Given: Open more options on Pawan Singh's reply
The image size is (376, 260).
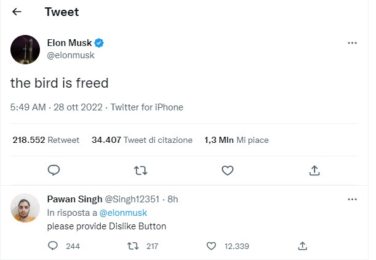Looking at the screenshot, I should click(x=352, y=199).
